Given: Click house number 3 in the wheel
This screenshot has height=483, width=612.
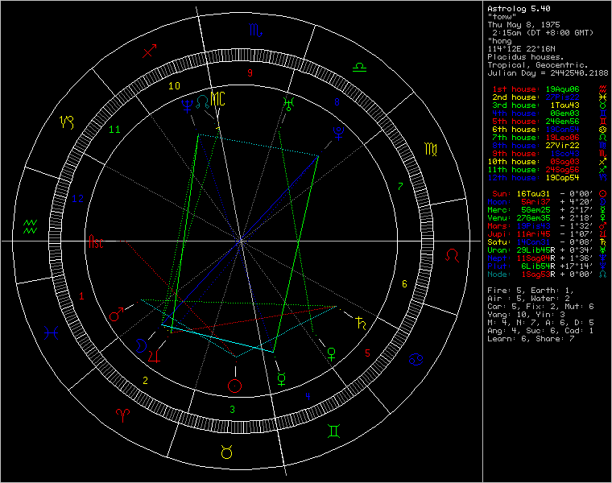Looking at the screenshot, I should 232,409.
